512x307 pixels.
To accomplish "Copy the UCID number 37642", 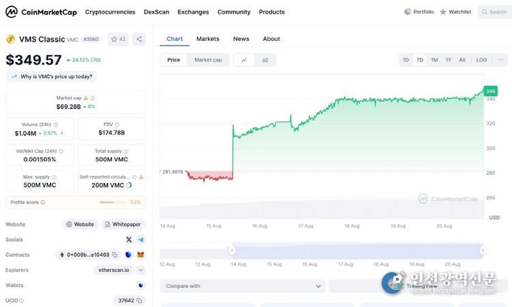I will tap(139, 300).
